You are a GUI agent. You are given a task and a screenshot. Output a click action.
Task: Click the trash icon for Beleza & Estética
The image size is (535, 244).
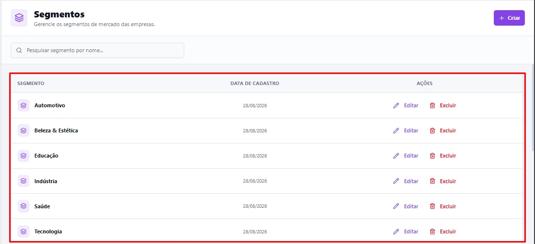coord(432,130)
